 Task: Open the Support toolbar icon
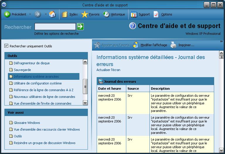tap(134, 14)
